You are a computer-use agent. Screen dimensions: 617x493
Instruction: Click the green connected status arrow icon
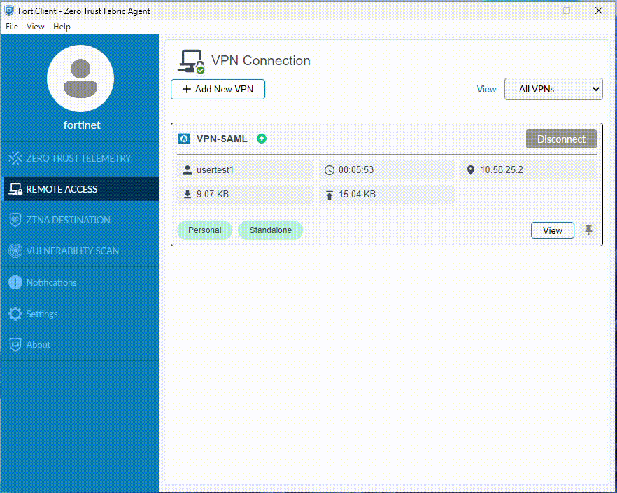click(x=262, y=139)
